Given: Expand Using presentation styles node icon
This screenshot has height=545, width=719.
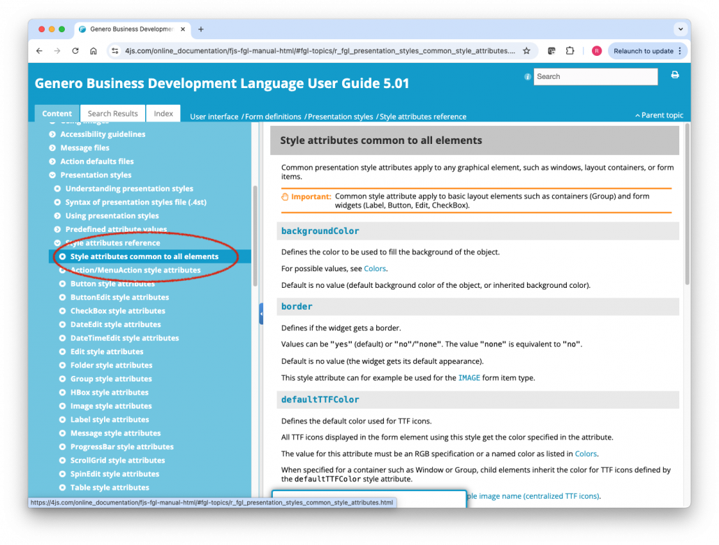Looking at the screenshot, I should coord(57,216).
